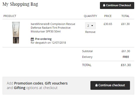Screen dimensions: 136x97
Task: Click the Pre-ordering label text
Action: (x=43, y=39)
